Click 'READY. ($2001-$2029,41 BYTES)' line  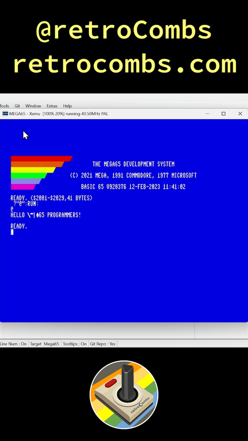tap(52, 198)
